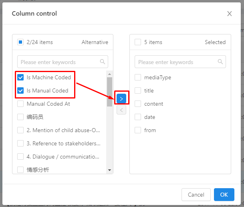Check the Manual Coded At option
This screenshot has height=207, width=244.
20,104
